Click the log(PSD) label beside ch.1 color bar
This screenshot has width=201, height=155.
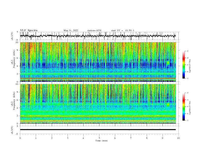click(190, 66)
